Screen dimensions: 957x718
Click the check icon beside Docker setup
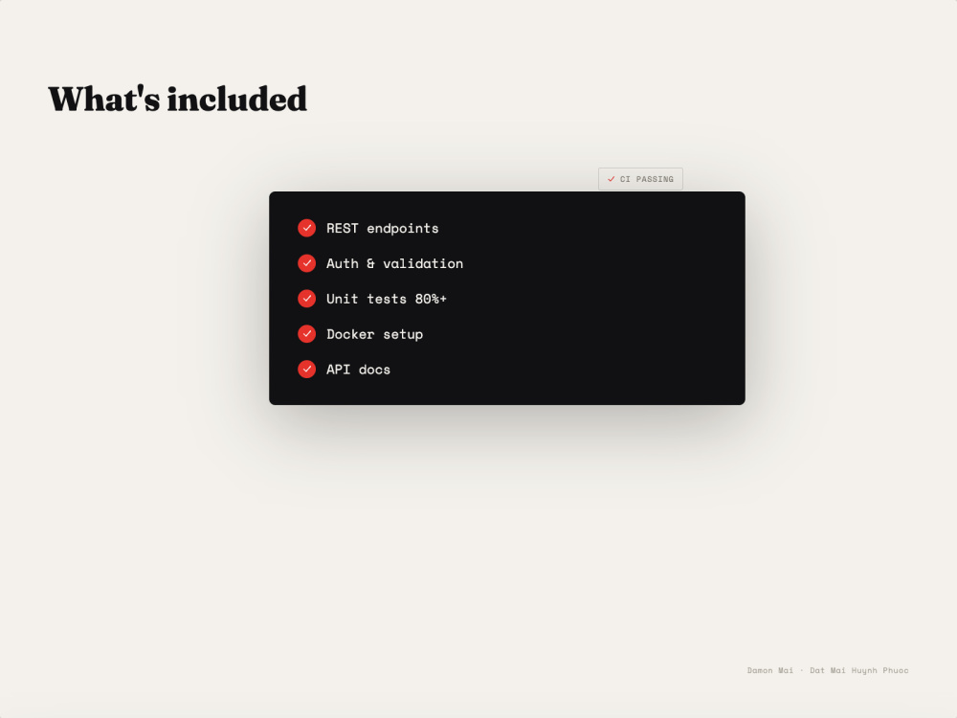pyautogui.click(x=306, y=334)
